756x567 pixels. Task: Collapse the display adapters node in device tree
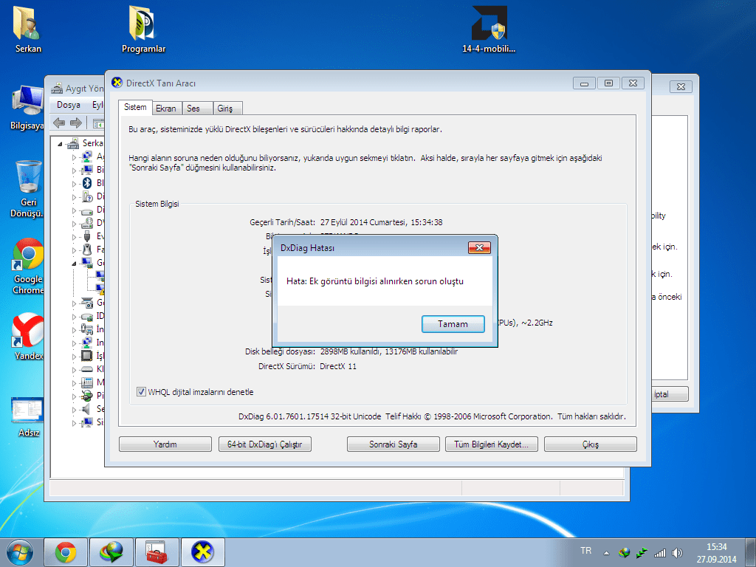point(75,264)
